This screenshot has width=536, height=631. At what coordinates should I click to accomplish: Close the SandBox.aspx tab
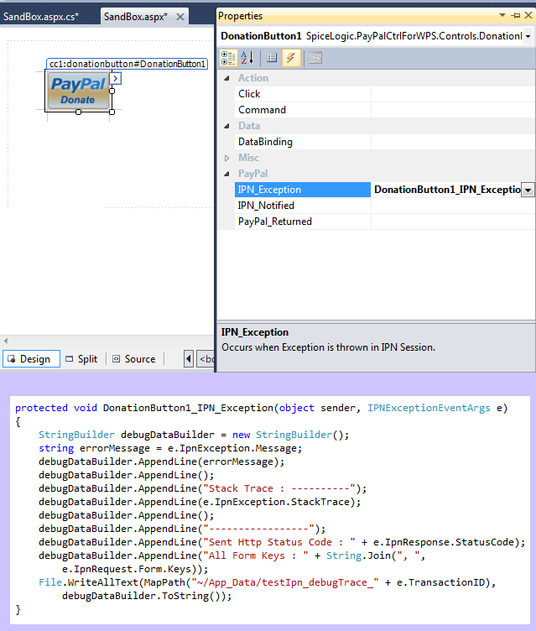pyautogui.click(x=180, y=17)
